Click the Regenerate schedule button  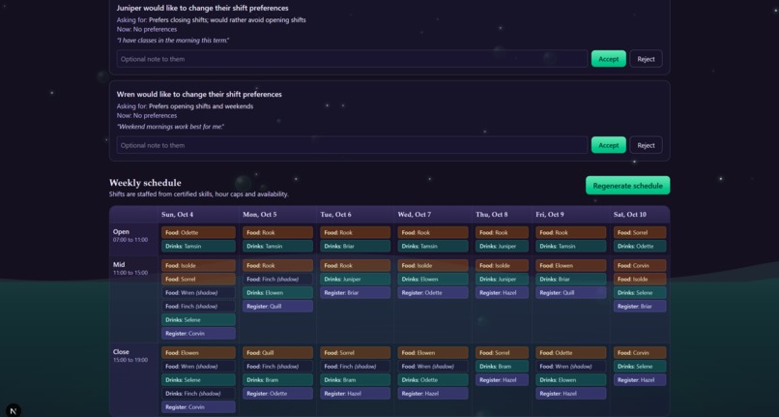(x=627, y=186)
